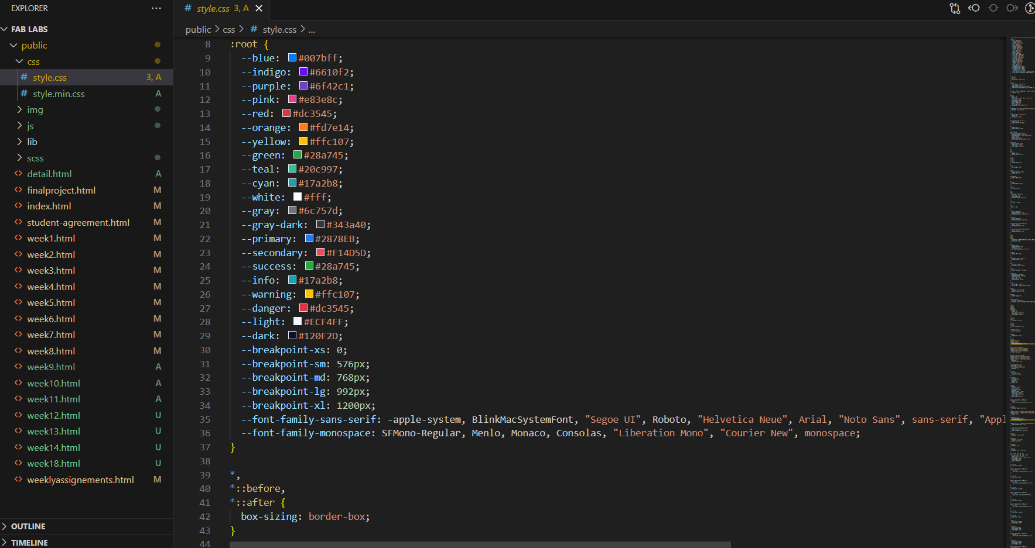Screen dimensions: 1035x548
Task: Click the CSS hash icon of style.min.css
Action: point(24,94)
